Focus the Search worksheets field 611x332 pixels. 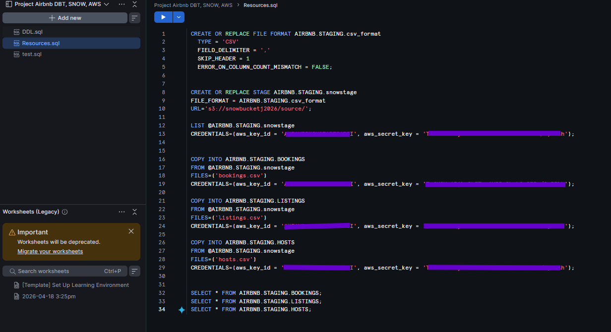click(x=65, y=271)
